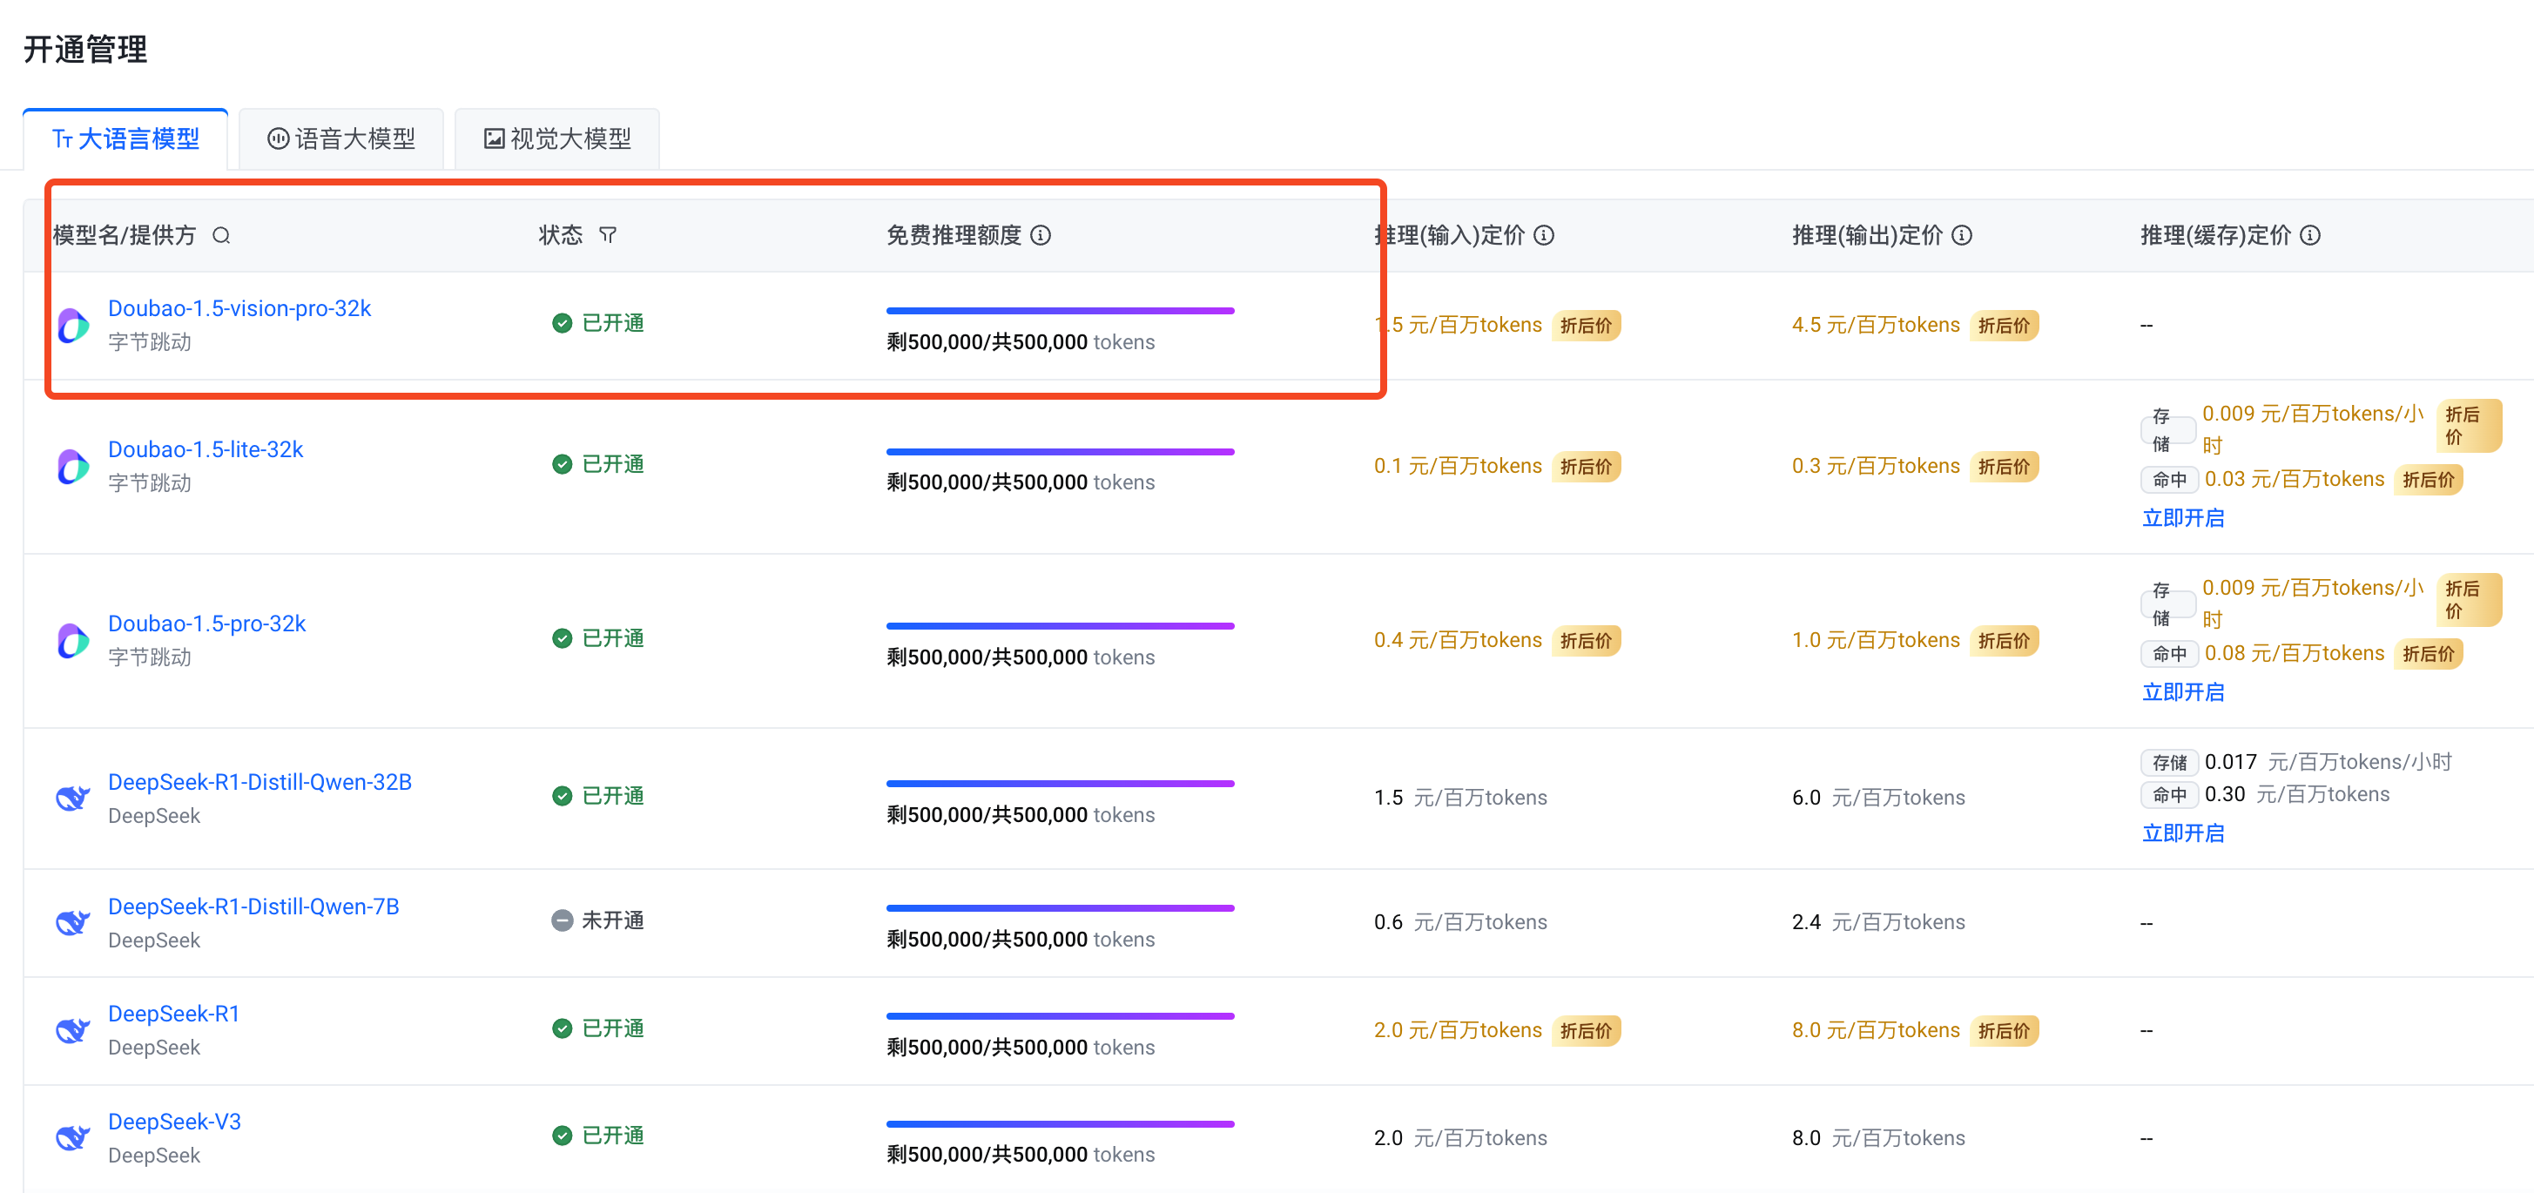
Task: Open the DeepSeek-V3 model link
Action: tap(174, 1122)
